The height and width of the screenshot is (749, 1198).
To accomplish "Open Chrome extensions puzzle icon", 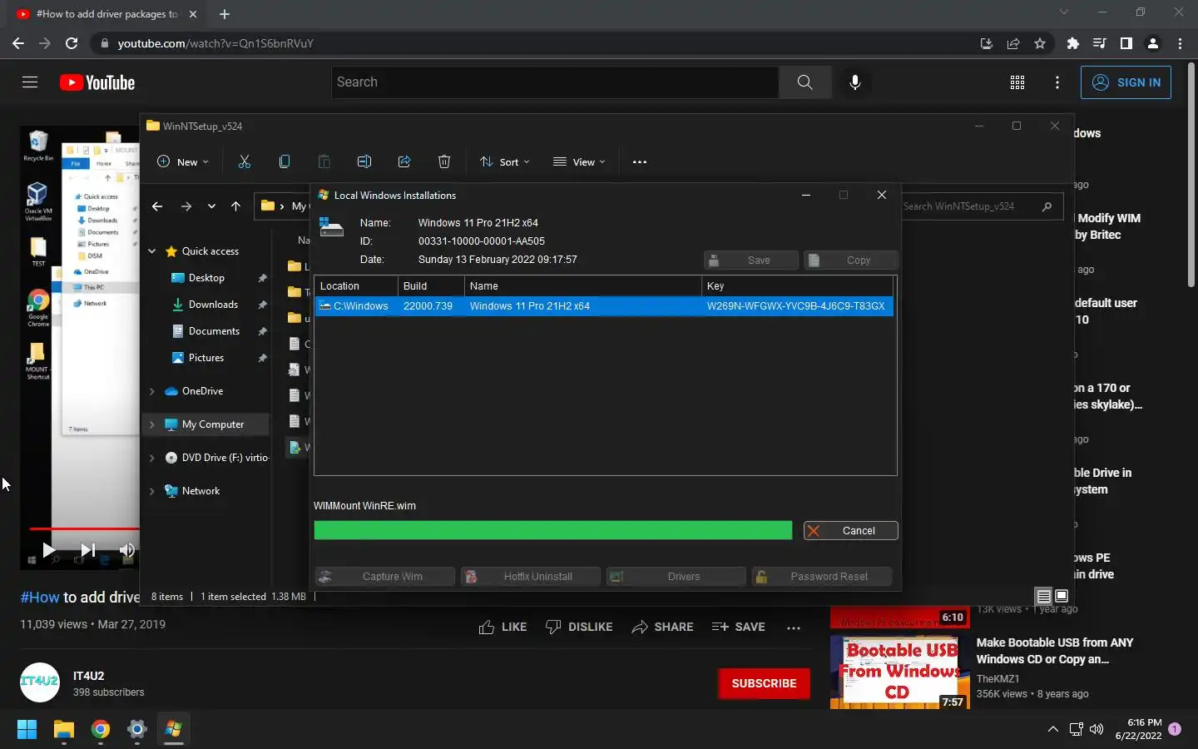I will pos(1072,43).
